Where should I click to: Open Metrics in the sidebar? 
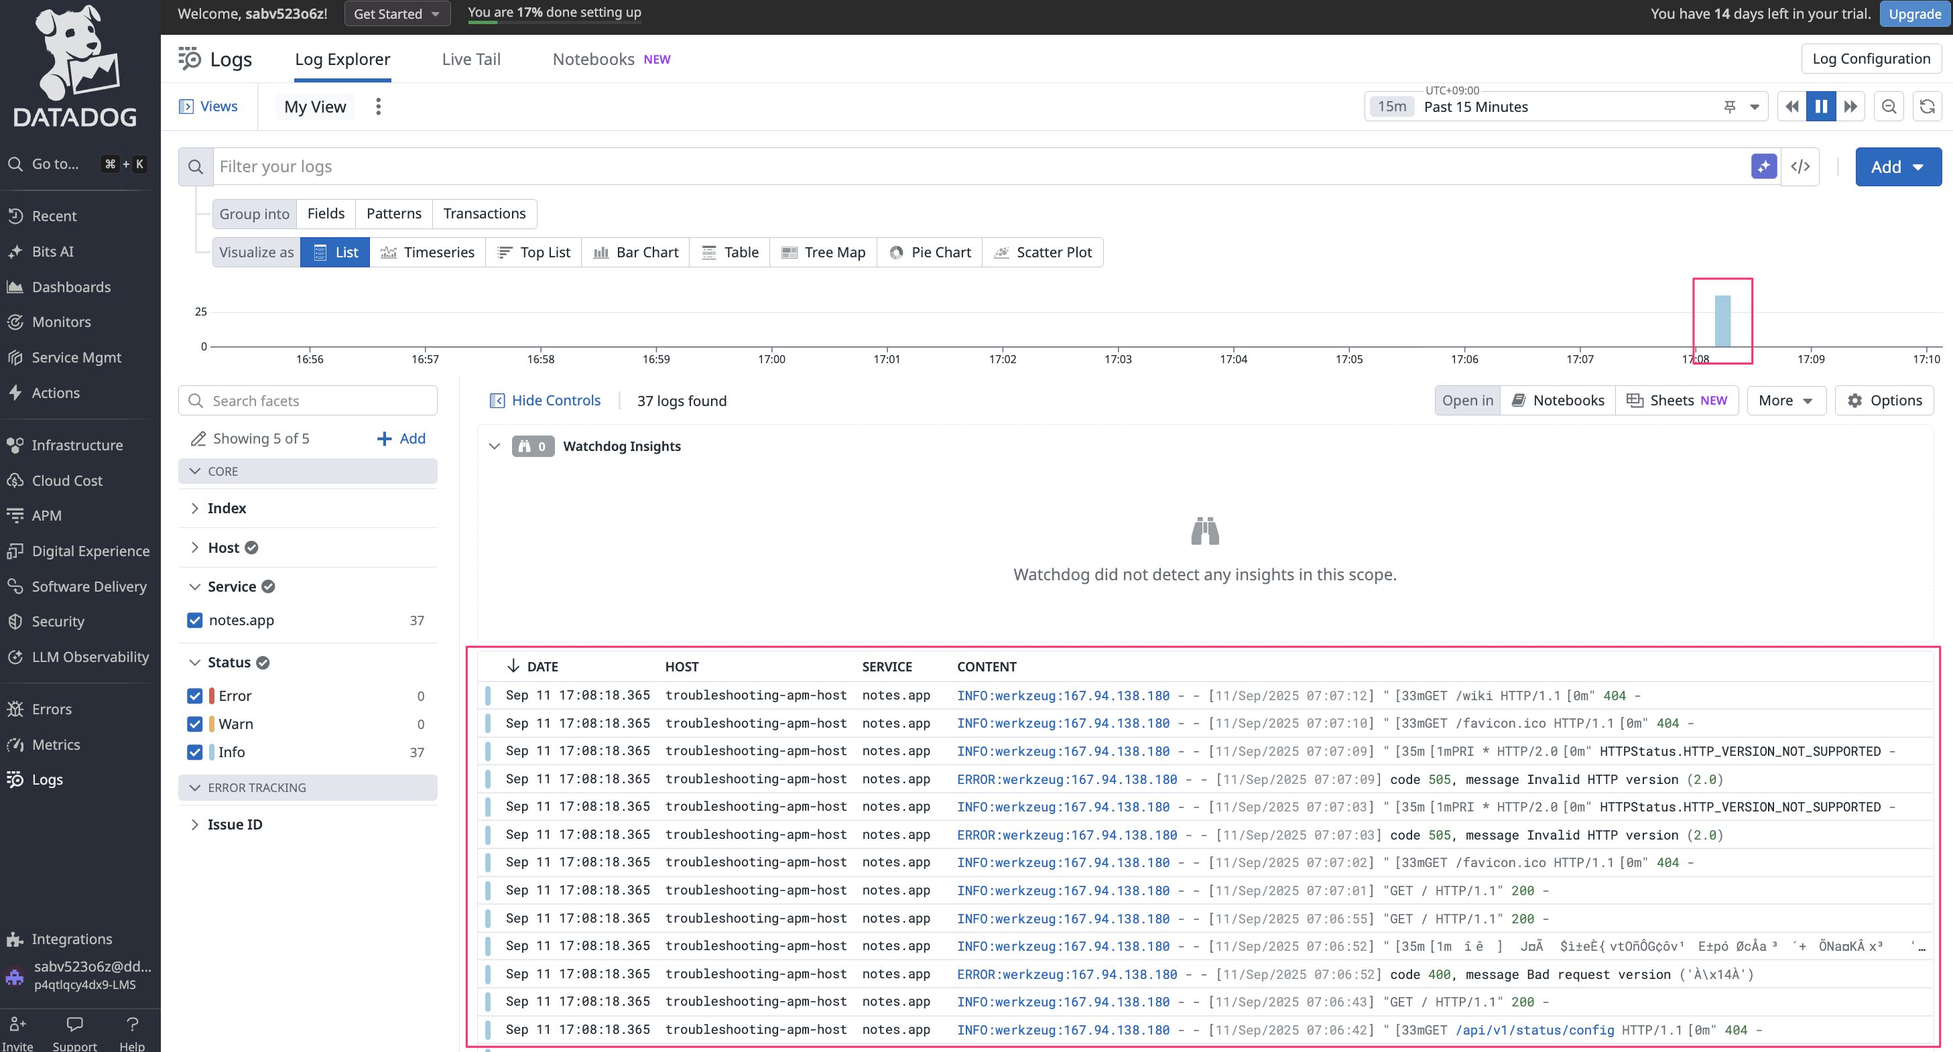click(x=56, y=744)
